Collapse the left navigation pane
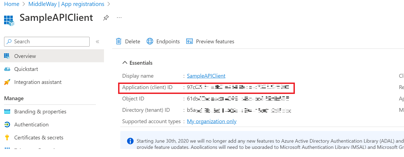 (97, 41)
